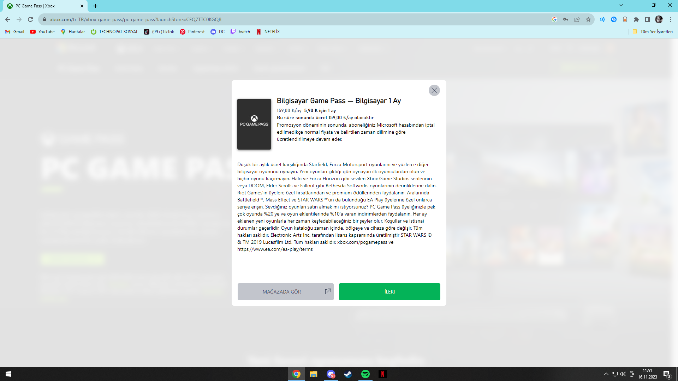Show hidden system tray icons chevron
Screen dimensions: 678x381
click(606, 374)
